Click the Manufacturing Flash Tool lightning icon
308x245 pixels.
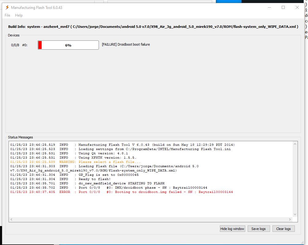point(7,7)
